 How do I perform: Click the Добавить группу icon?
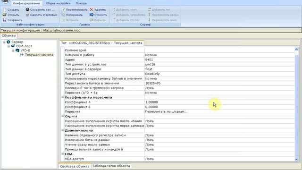coord(114,20)
